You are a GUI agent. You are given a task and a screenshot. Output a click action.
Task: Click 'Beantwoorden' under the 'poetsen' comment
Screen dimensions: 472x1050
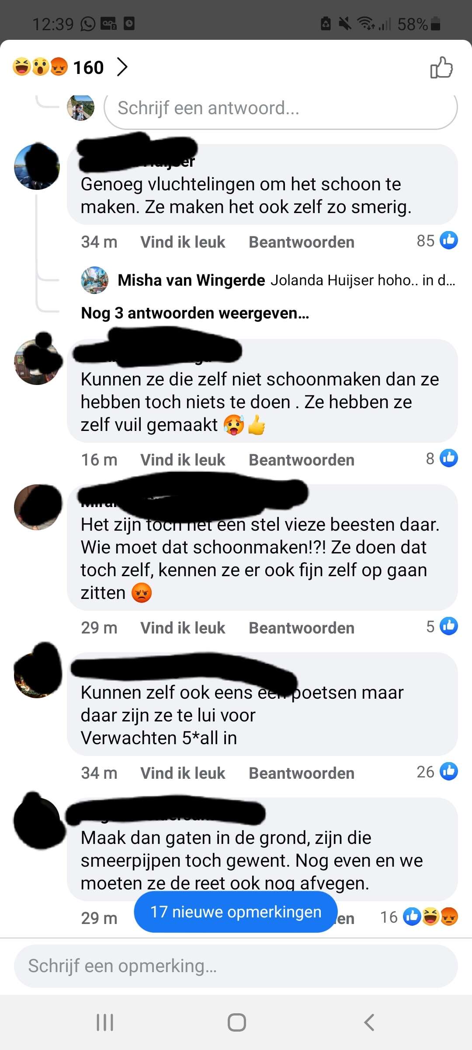(x=302, y=773)
